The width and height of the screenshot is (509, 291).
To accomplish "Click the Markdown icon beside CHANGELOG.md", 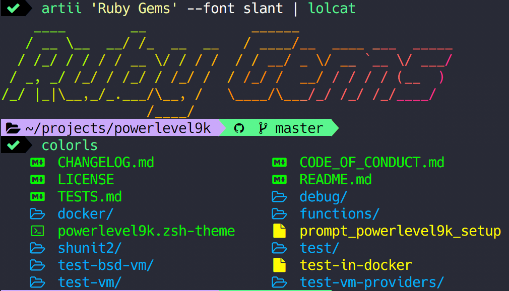I will (37, 163).
